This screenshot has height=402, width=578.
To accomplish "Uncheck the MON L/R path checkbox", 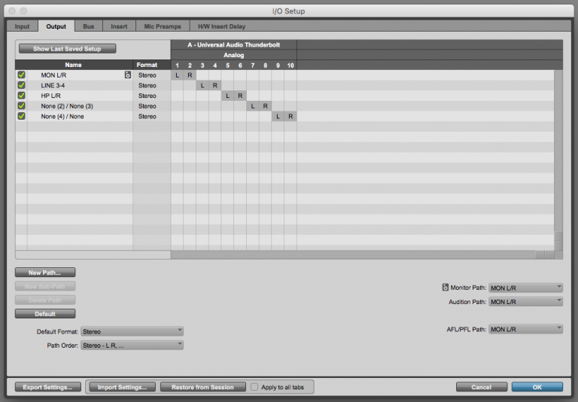I will pyautogui.click(x=21, y=75).
